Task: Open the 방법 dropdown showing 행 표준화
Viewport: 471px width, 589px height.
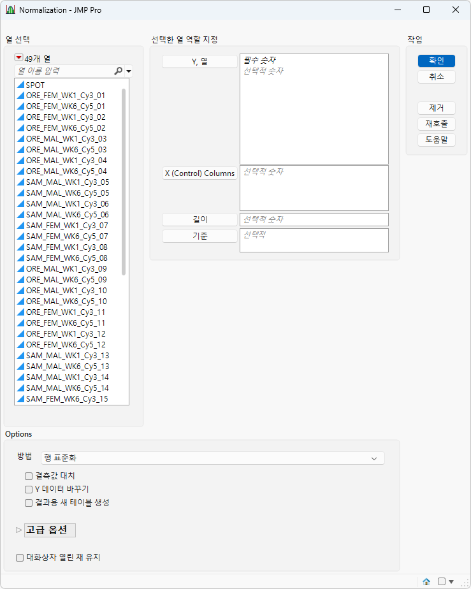Action: point(213,458)
